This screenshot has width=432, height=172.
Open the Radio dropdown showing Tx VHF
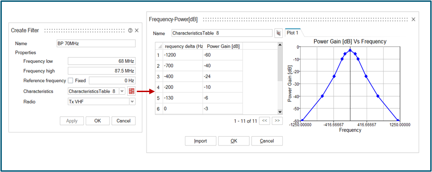[x=133, y=101]
